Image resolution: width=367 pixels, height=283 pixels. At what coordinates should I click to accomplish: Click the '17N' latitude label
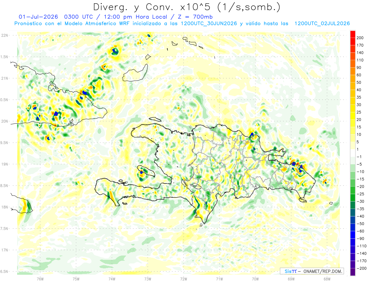coord(5,250)
